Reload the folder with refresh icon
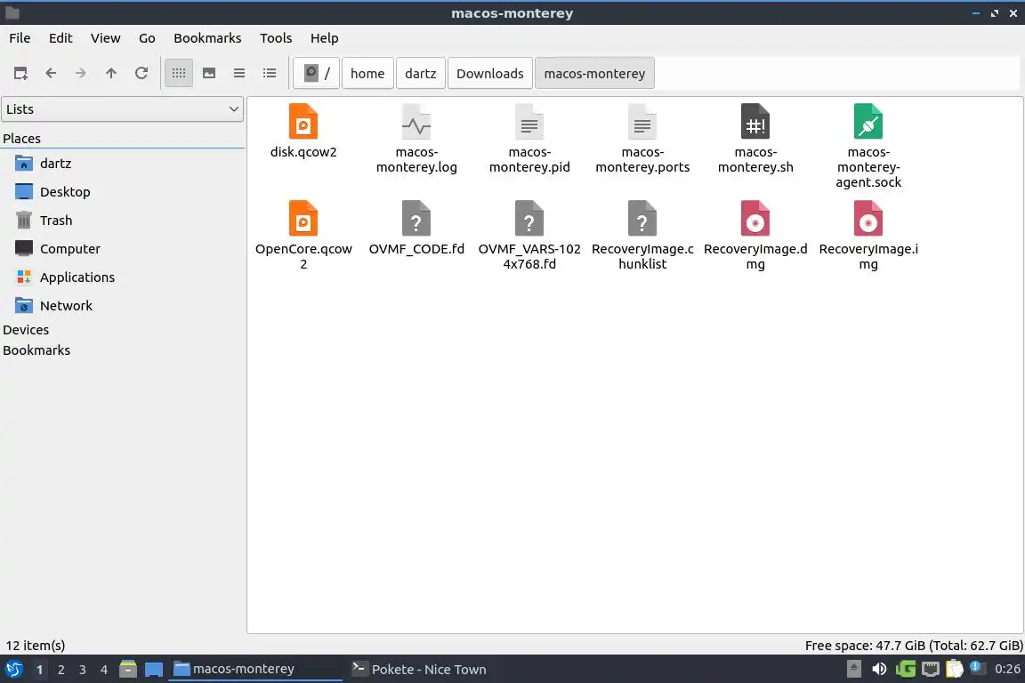 (141, 73)
